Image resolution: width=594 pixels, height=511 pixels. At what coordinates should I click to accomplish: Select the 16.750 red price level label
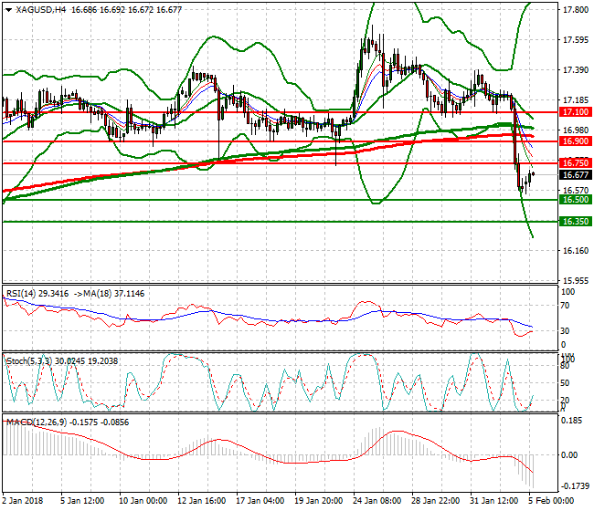(576, 163)
